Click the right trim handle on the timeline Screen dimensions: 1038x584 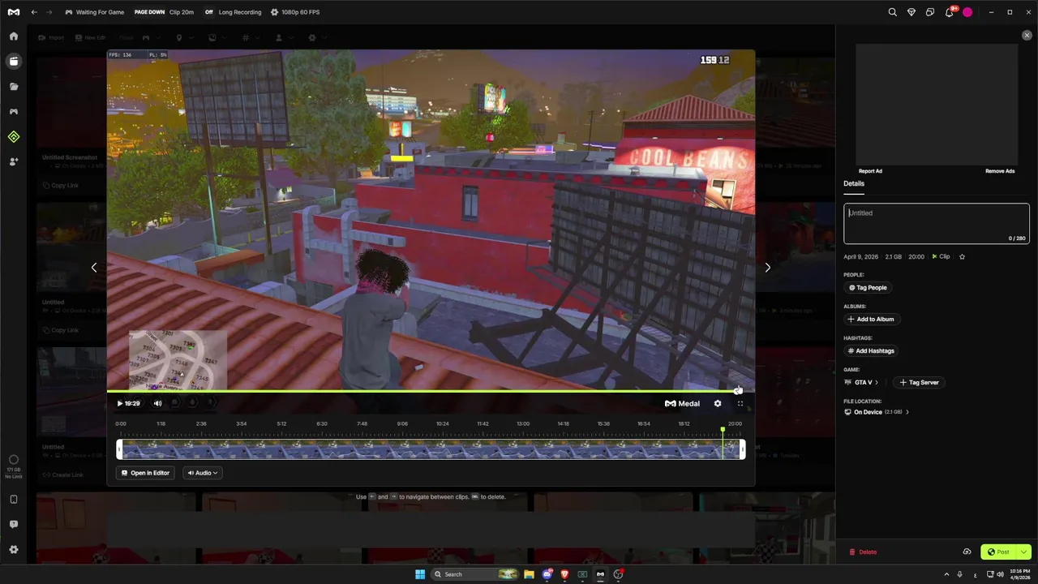pyautogui.click(x=742, y=449)
